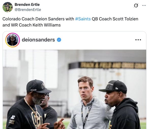Open the Instagram post's three-dot menu
This screenshot has width=149, height=129.
pyautogui.click(x=138, y=40)
